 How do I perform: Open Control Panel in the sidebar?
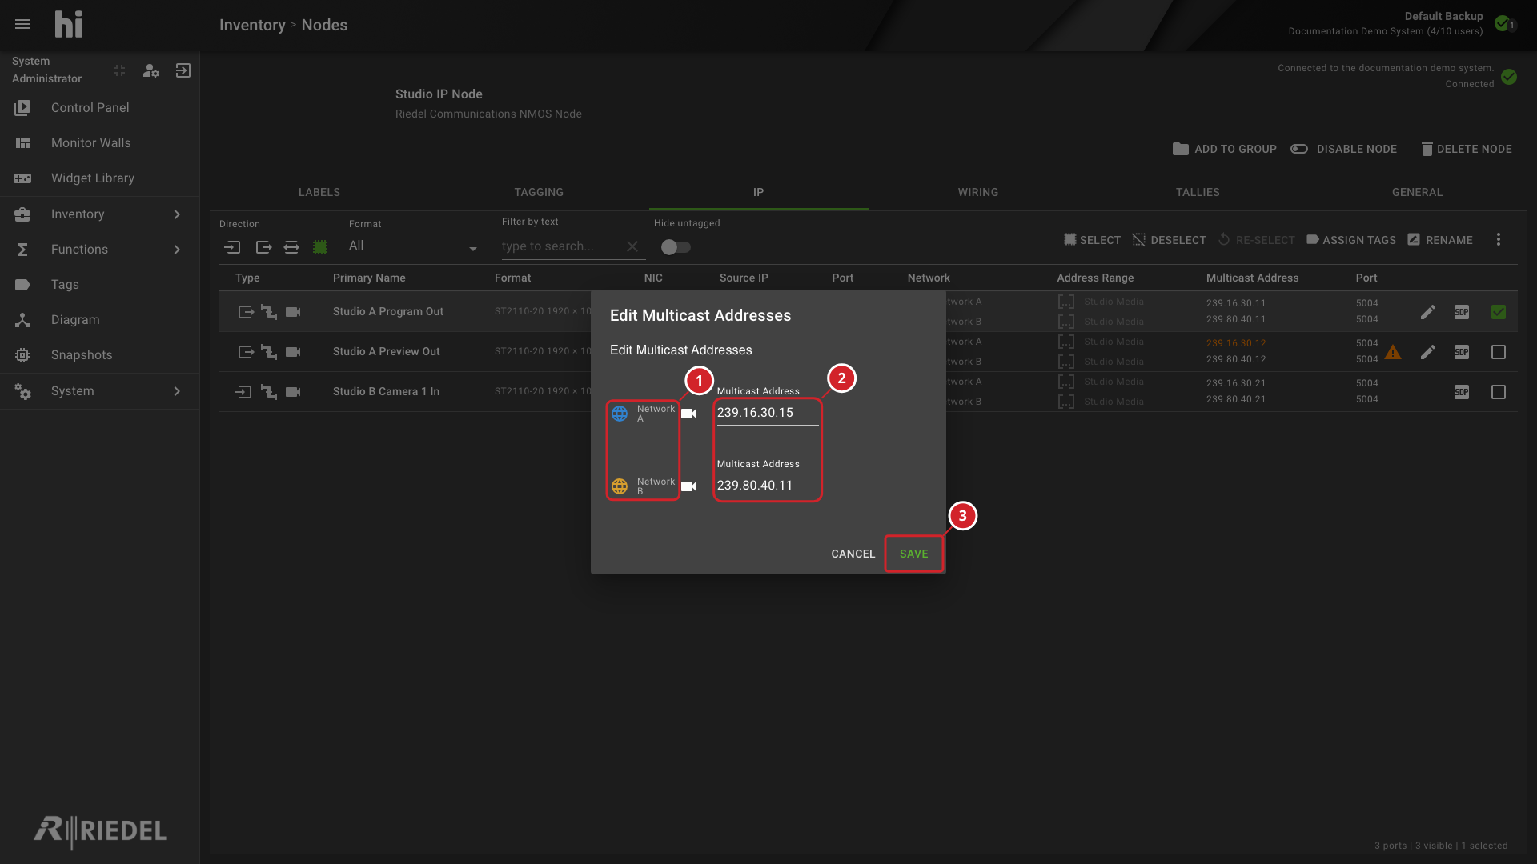tap(100, 108)
